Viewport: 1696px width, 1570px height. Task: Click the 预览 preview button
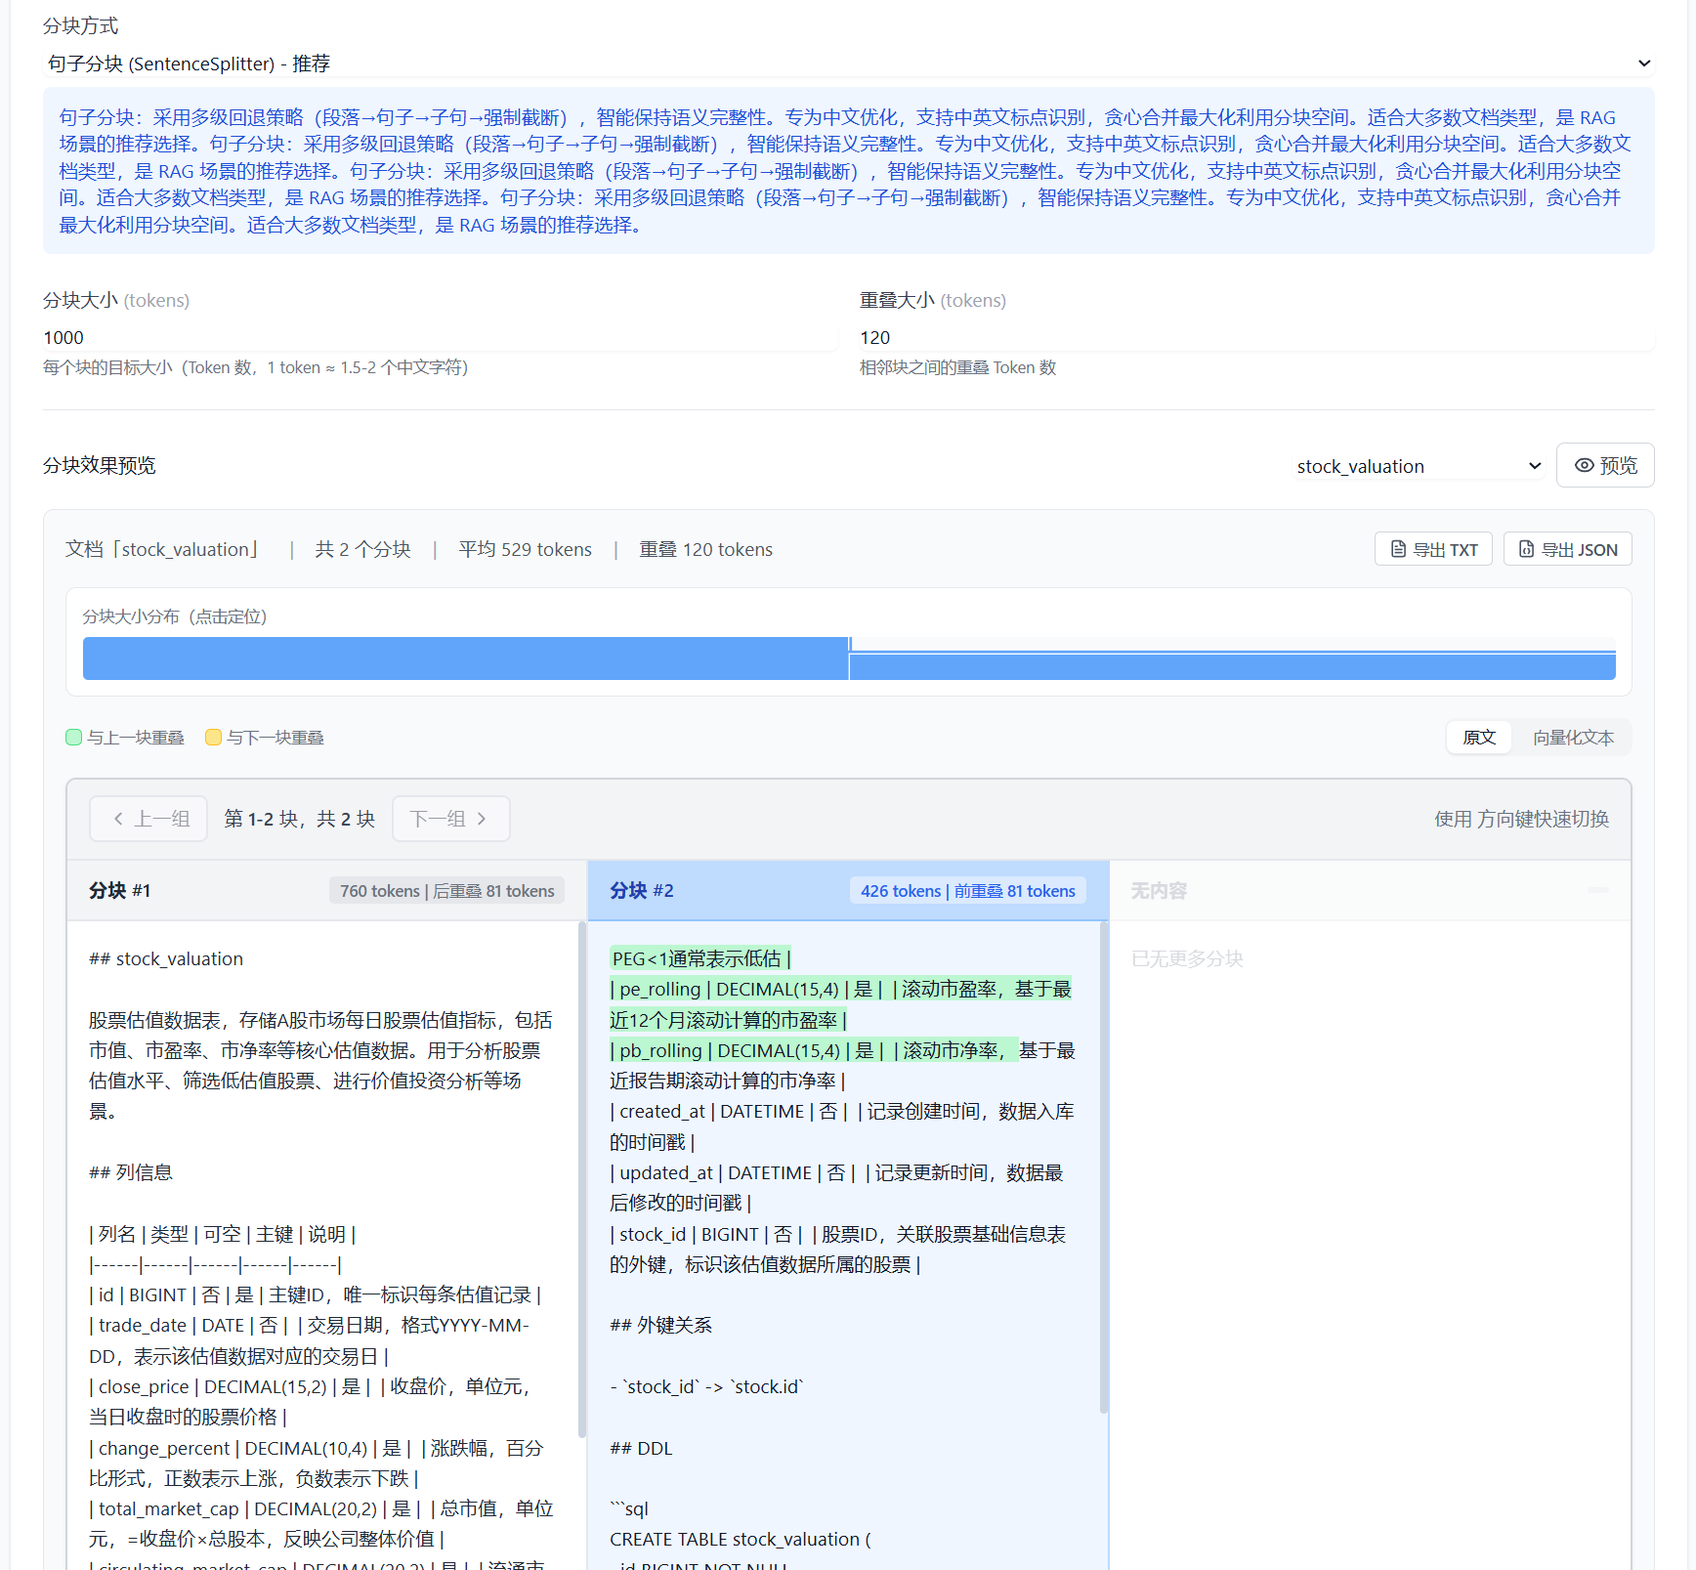[x=1605, y=465]
